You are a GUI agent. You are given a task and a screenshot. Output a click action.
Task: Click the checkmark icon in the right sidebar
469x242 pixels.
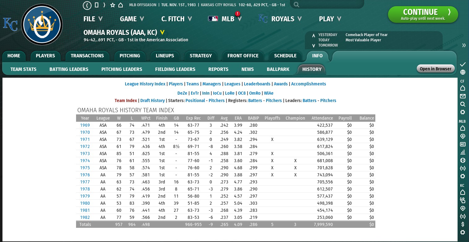[x=463, y=64]
